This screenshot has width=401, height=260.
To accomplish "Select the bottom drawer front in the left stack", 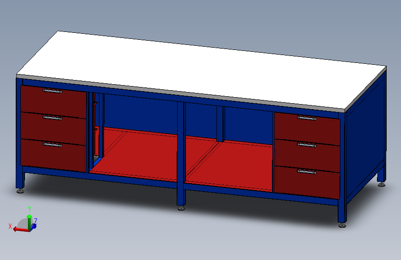I will pos(53,155).
